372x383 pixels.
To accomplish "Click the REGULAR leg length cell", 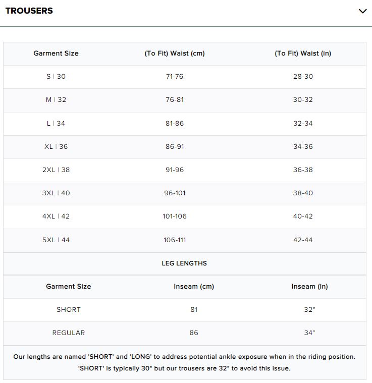I will [x=69, y=333].
